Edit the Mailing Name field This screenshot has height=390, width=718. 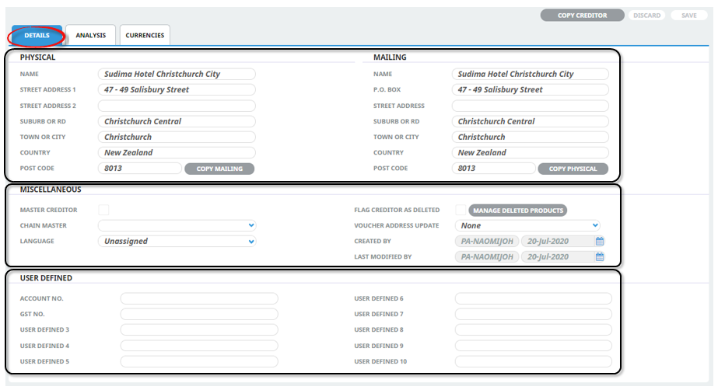531,74
